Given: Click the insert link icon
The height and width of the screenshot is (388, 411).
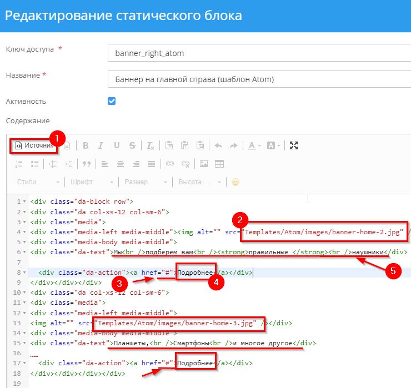Looking at the screenshot, I should point(171,164).
